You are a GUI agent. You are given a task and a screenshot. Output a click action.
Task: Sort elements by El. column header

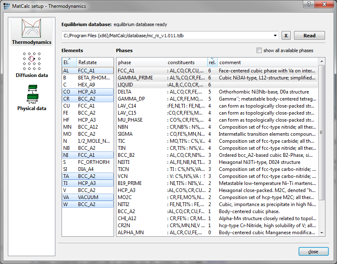[69, 62]
